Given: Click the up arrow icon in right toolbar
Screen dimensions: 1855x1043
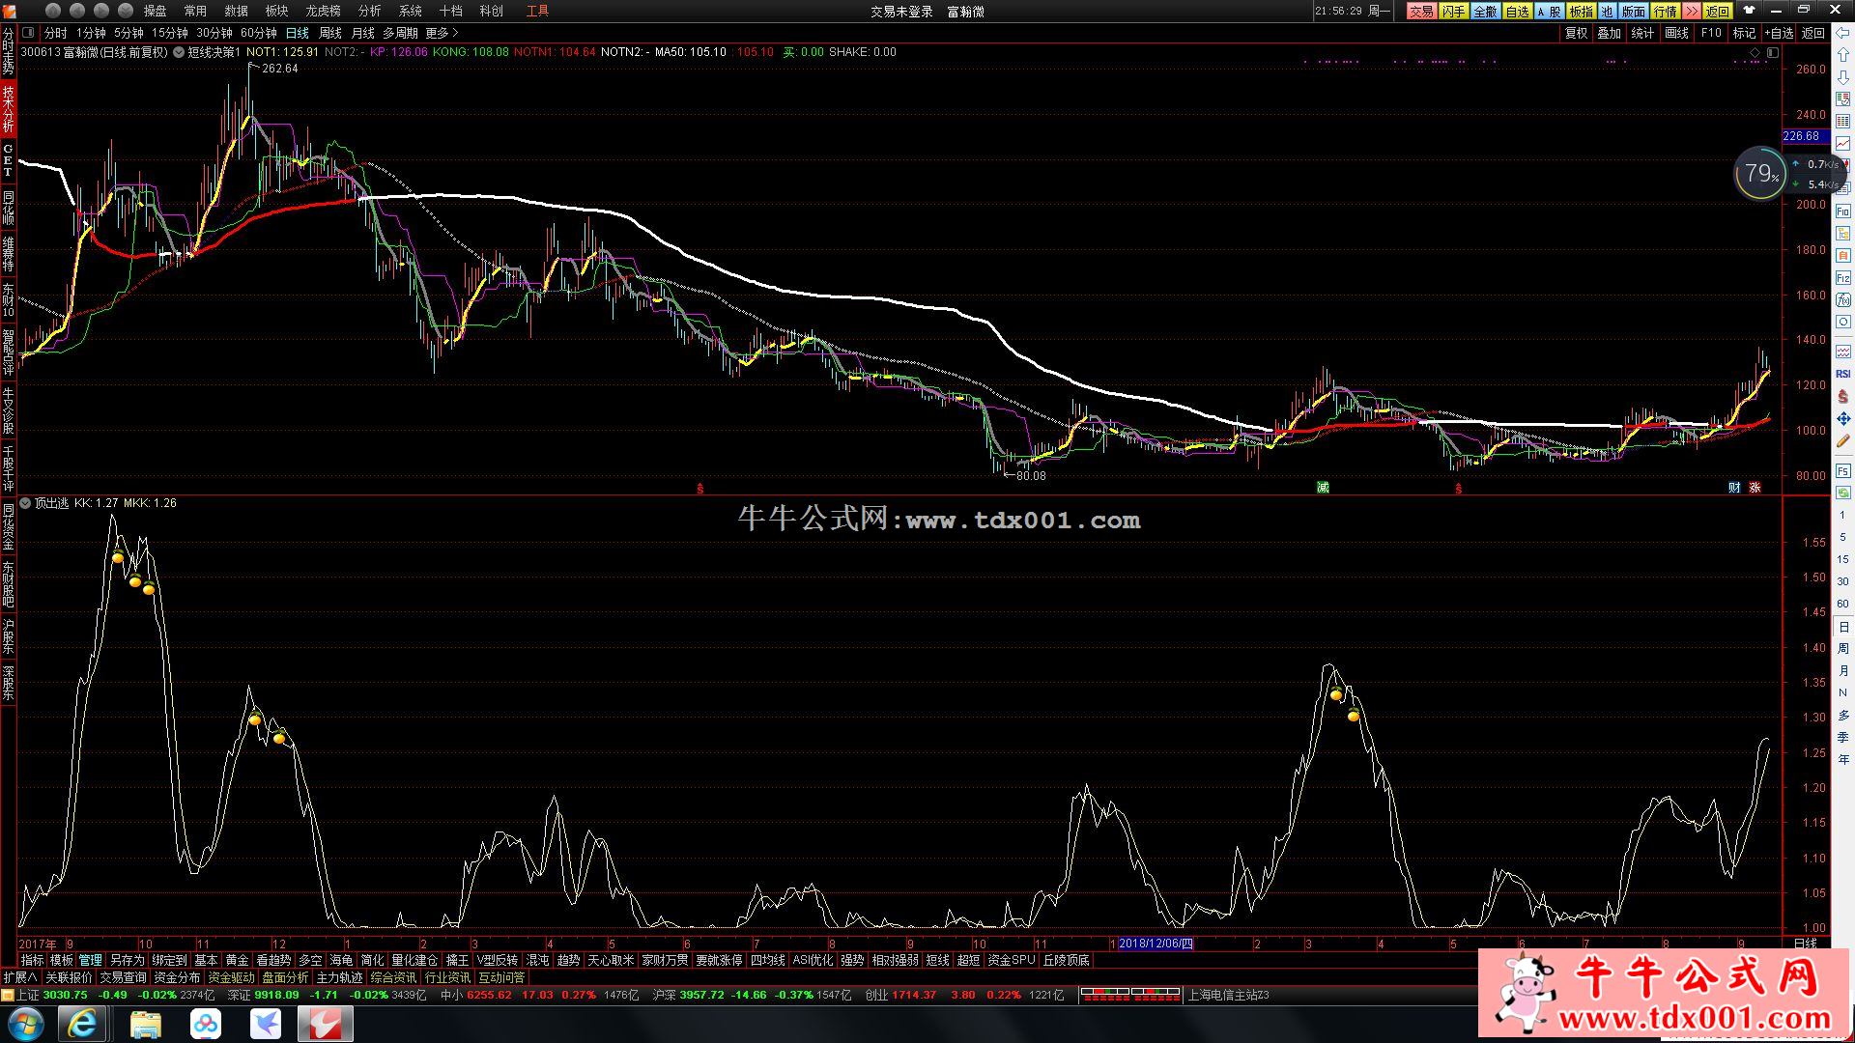Looking at the screenshot, I should [1842, 55].
